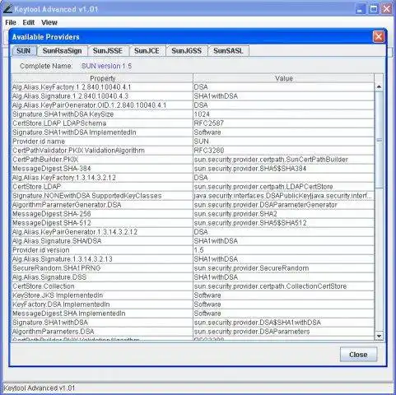Click the Close button in the dialog
396x395 pixels.
click(x=358, y=355)
